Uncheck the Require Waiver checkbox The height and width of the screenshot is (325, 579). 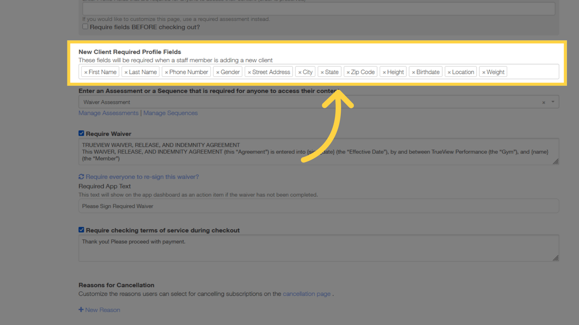(x=81, y=133)
